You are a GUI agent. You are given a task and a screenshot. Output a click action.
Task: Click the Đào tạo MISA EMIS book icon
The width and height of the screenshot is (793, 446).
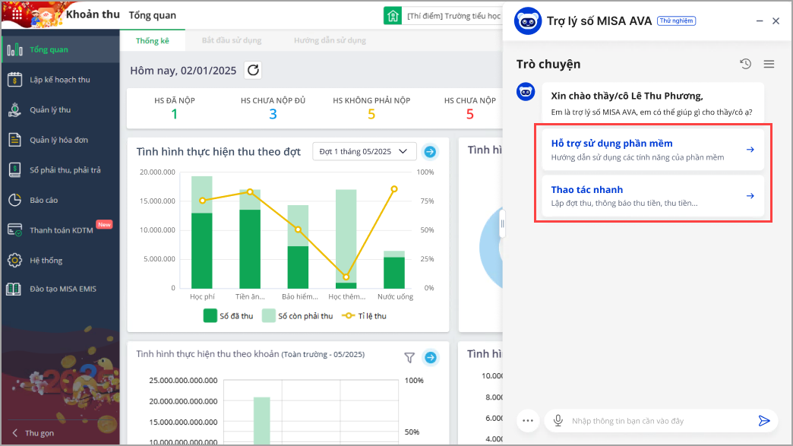14,289
